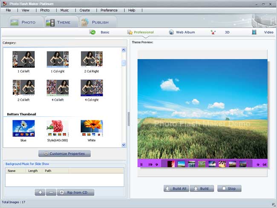277x208 pixels.
Task: Click the panel splitter handle
Action: pyautogui.click(x=129, y=119)
